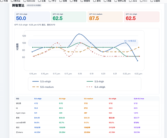Image resolution: width=167 pixels, height=138 pixels.
Task: Toggle the 5.4-xhigh dotted legend series
Action: [x=96, y=87]
